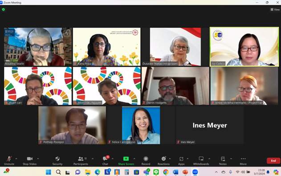Open the Participants panel
This screenshot has width=281, height=176.
click(x=81, y=160)
